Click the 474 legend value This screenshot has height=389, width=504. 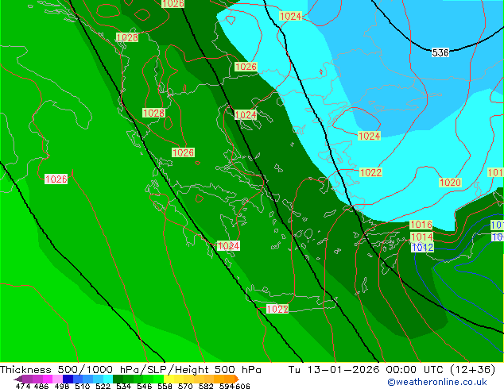(x=23, y=386)
